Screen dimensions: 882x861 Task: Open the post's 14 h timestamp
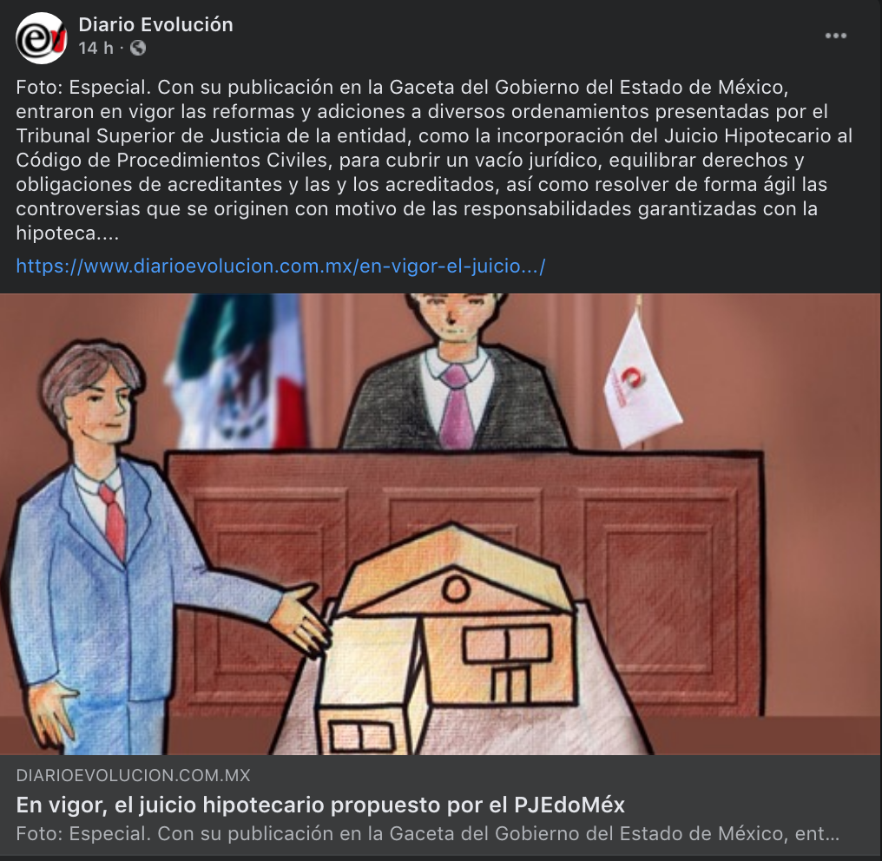coord(96,49)
